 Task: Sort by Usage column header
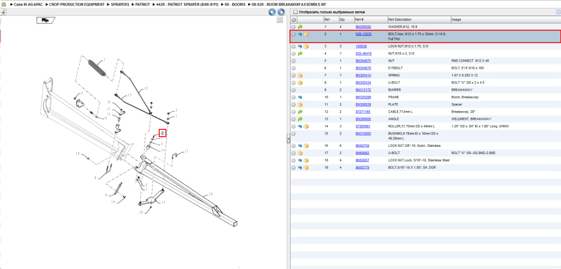(x=505, y=19)
